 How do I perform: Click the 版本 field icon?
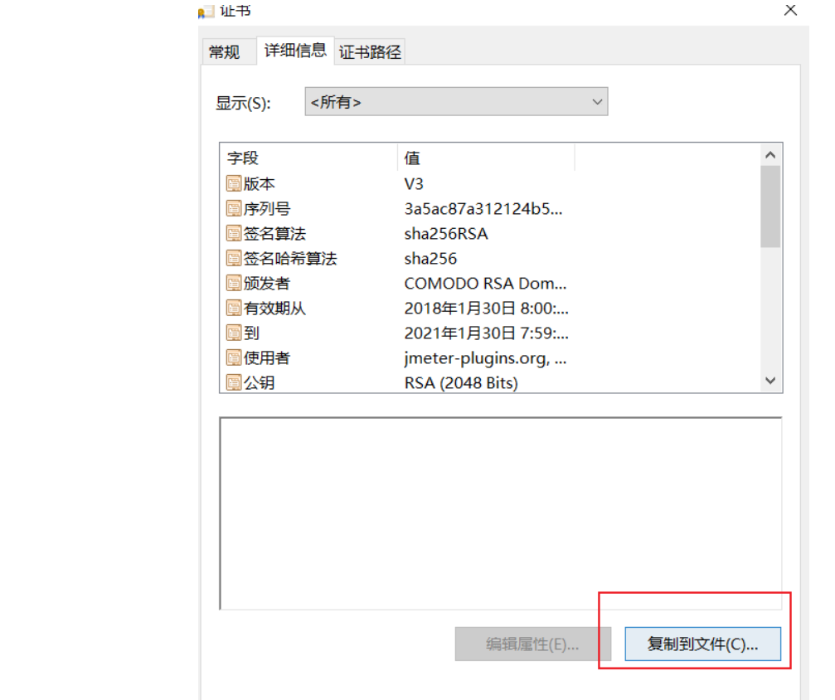click(x=233, y=184)
